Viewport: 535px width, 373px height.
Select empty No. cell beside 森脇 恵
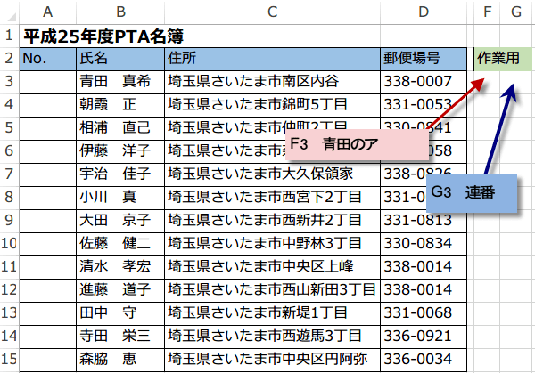click(x=48, y=360)
